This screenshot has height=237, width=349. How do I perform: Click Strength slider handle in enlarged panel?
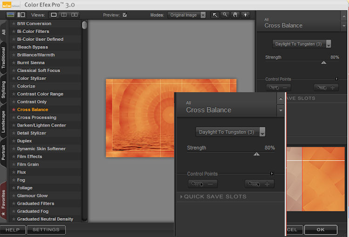pos(256,154)
